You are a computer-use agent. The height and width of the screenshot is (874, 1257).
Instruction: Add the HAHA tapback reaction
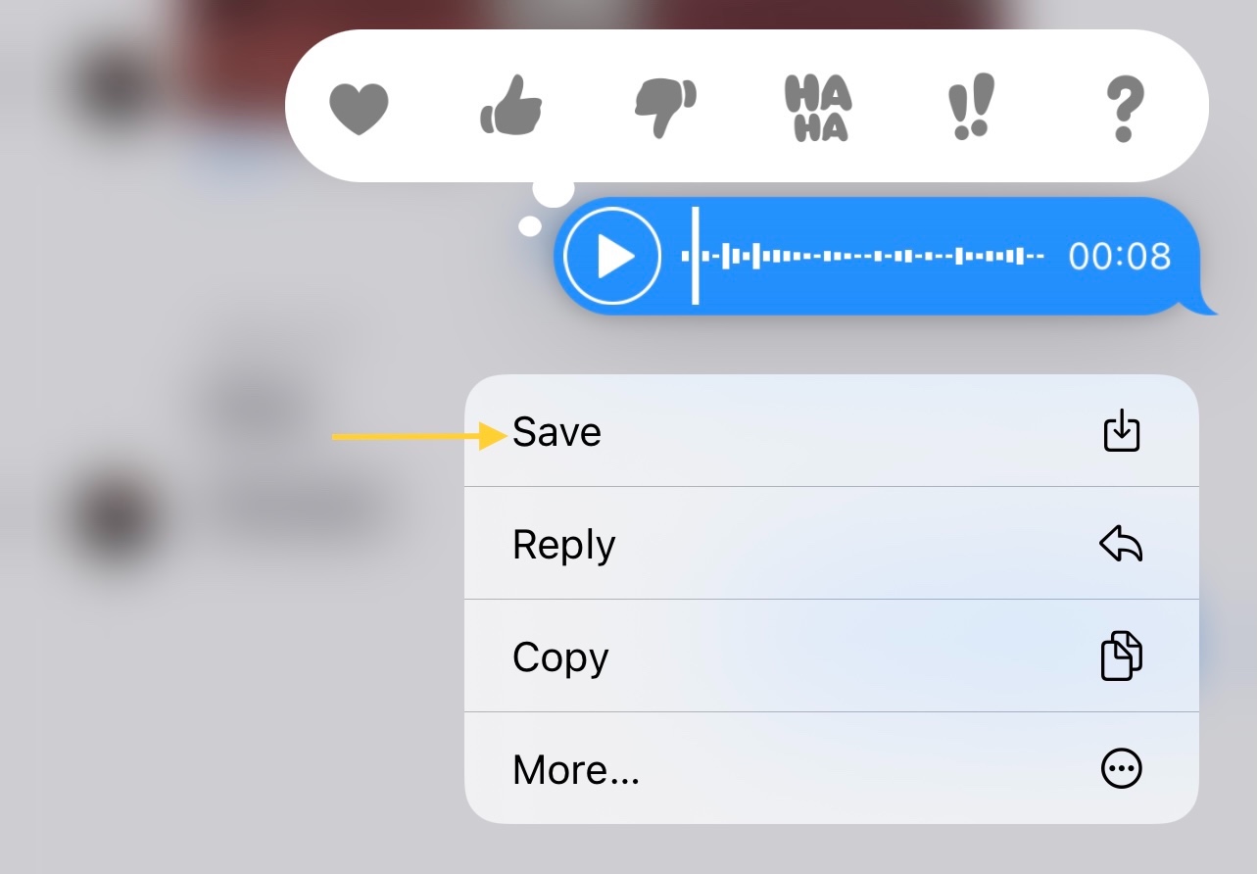[x=818, y=108]
